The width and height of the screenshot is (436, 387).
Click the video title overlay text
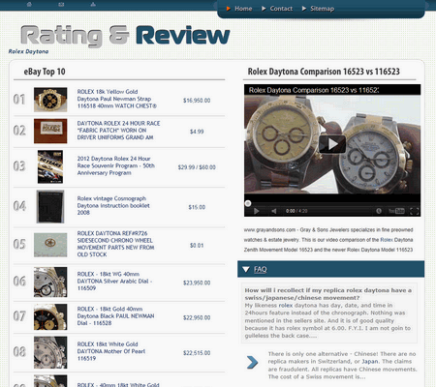(314, 90)
